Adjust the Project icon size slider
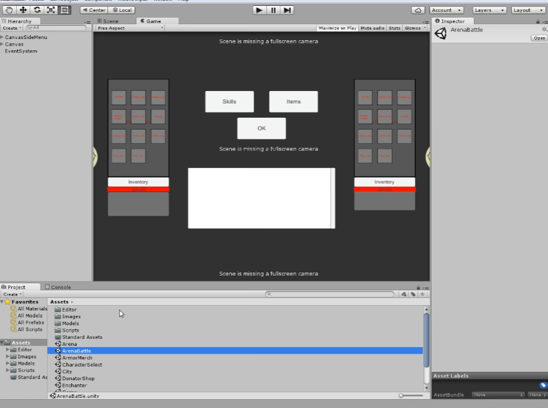548x408 pixels. point(403,396)
